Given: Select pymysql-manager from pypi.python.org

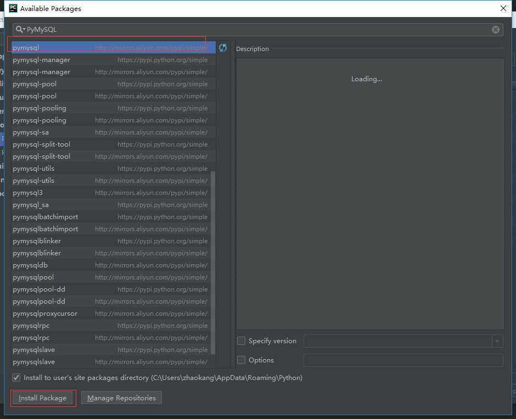Looking at the screenshot, I should (x=114, y=60).
